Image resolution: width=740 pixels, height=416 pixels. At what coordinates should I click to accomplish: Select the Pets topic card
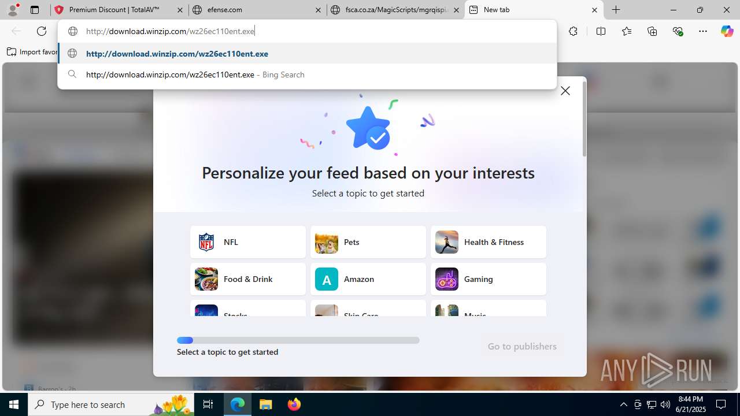coord(368,242)
